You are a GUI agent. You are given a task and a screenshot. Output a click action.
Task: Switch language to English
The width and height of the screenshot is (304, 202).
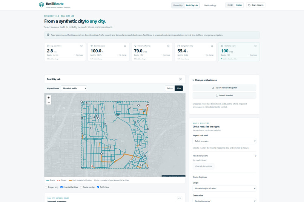click(x=239, y=5)
